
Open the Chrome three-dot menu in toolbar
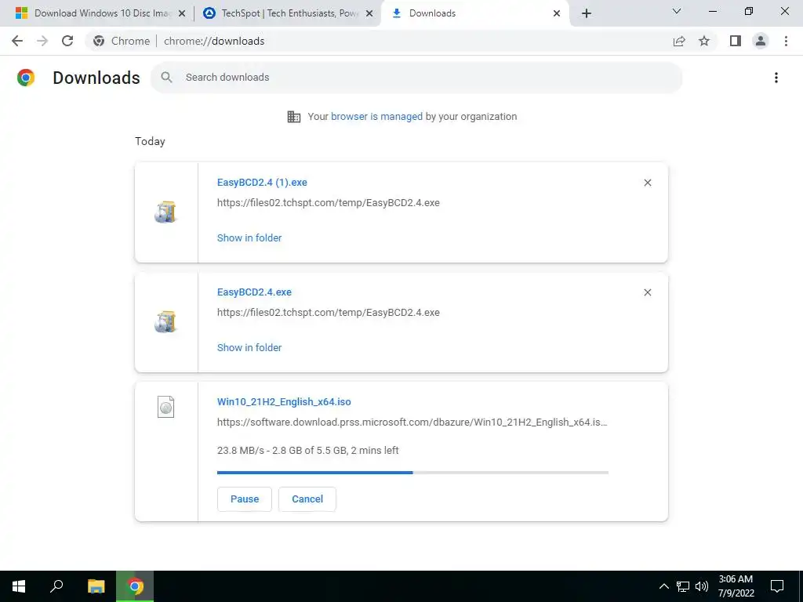coord(786,41)
